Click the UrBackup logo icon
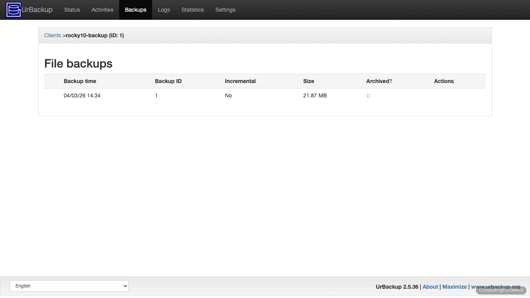 tap(13, 9)
